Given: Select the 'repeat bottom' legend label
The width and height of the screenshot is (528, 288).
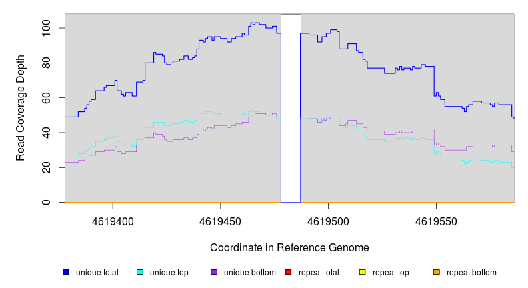Looking at the screenshot, I should [471, 273].
